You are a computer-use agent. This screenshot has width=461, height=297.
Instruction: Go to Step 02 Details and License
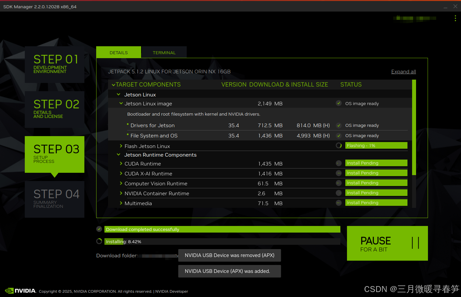[55, 109]
